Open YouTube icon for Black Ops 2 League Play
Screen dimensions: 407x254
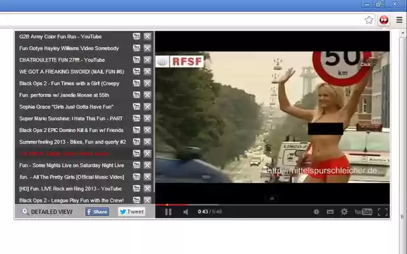point(137,200)
